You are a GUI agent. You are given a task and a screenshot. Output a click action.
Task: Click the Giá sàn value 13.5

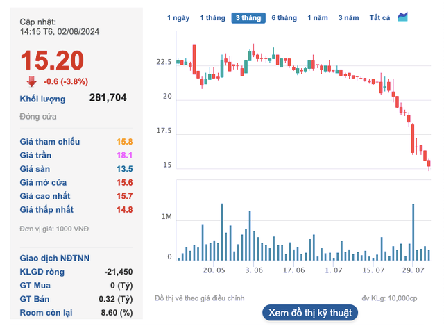(x=125, y=169)
